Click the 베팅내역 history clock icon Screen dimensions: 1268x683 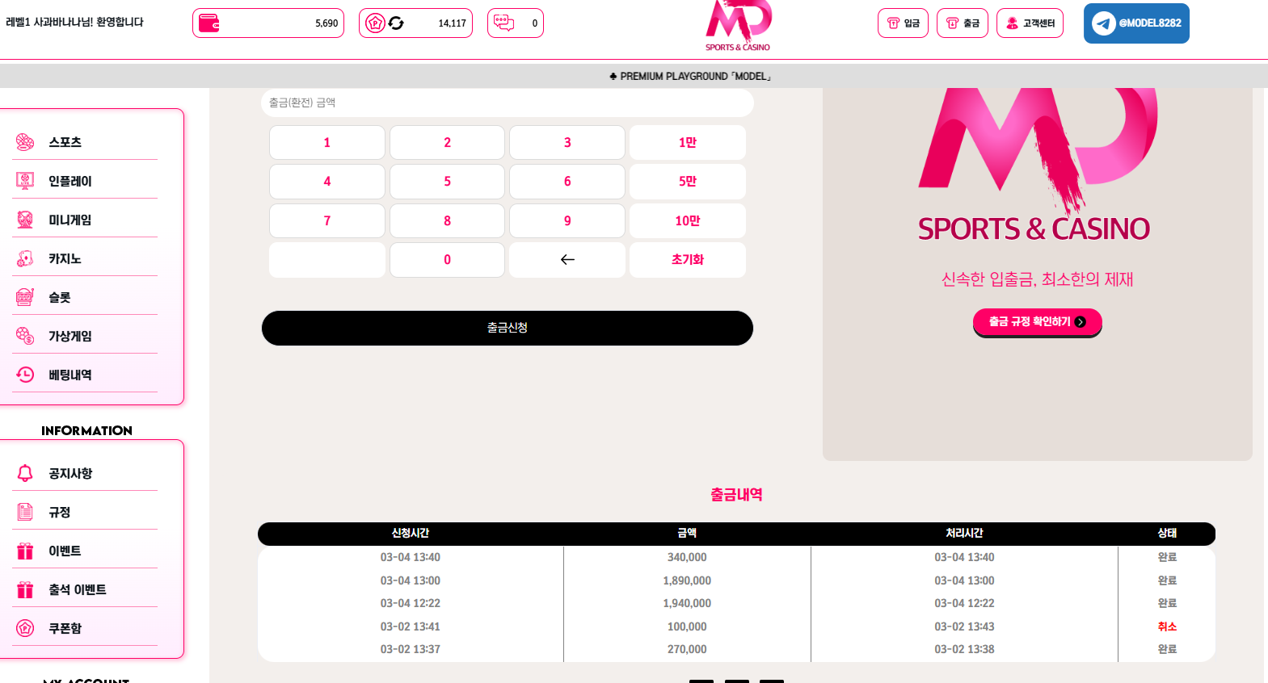(x=25, y=375)
